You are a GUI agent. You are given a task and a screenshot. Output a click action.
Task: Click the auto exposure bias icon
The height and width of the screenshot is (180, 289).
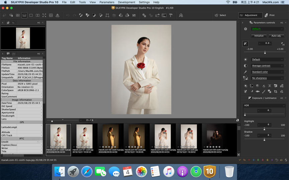click(283, 44)
